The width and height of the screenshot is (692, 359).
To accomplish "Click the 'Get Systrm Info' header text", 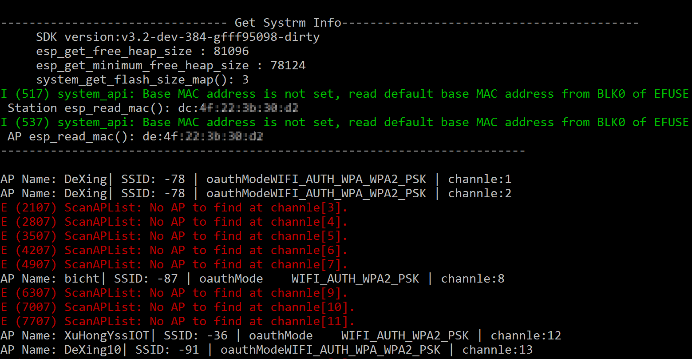I will coord(288,23).
